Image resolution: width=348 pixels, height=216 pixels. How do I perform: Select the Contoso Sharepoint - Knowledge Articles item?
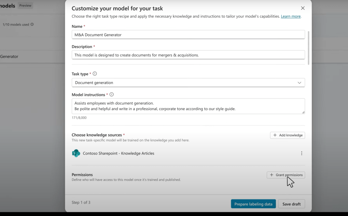[118, 153]
